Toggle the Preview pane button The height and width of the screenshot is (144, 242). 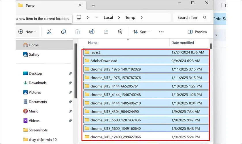(x=197, y=32)
